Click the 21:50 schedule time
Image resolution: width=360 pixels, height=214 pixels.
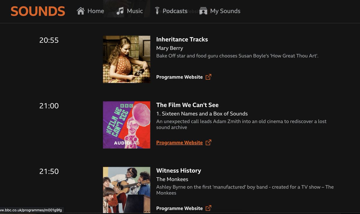(x=49, y=171)
